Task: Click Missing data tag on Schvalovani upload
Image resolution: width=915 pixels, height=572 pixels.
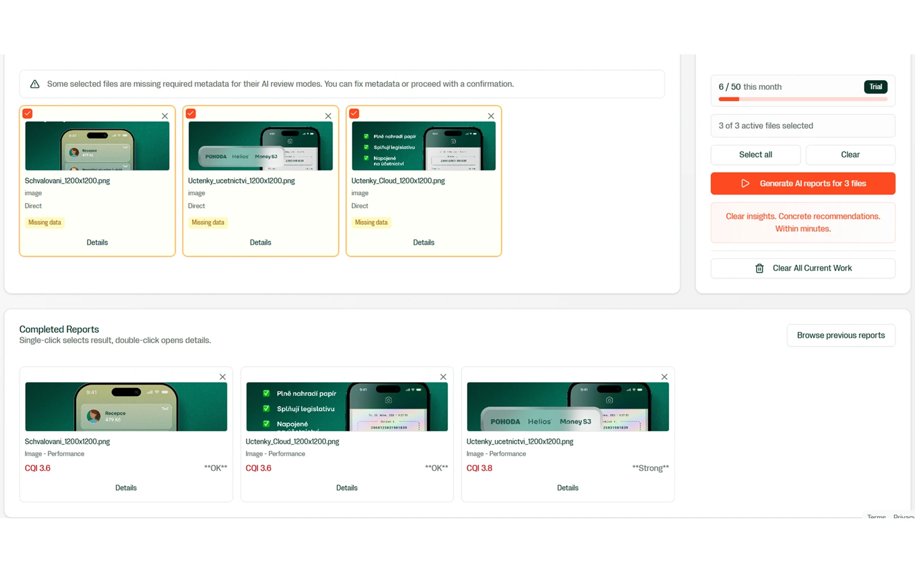Action: (x=45, y=223)
